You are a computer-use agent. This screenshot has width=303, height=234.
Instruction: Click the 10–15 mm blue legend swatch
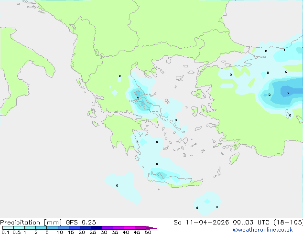click(63, 228)
